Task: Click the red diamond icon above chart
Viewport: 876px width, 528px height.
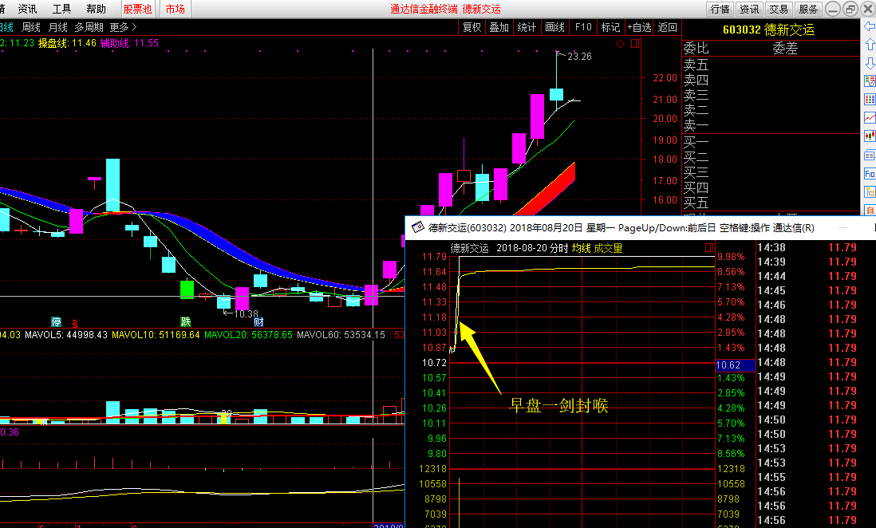Action: point(620,44)
